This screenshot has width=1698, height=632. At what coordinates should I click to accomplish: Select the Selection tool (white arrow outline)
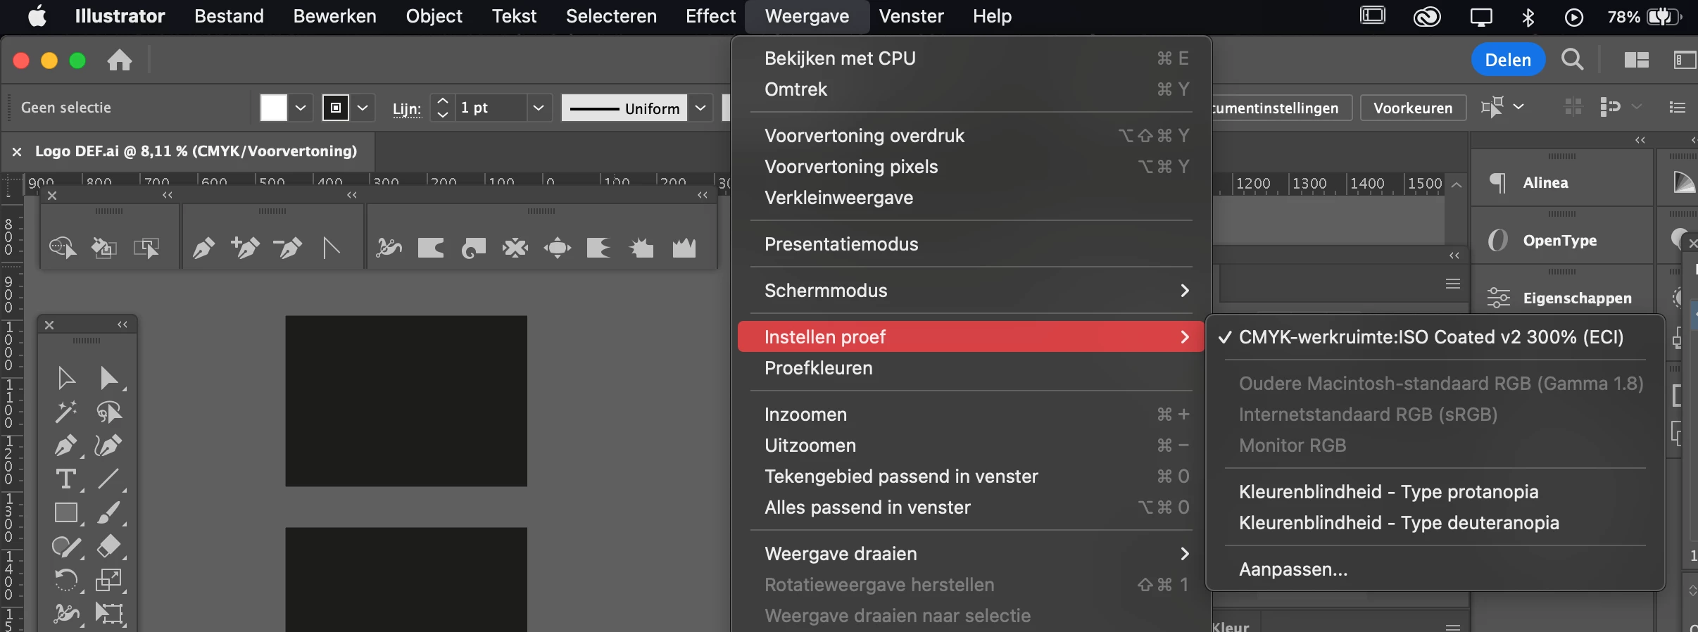pyautogui.click(x=66, y=378)
